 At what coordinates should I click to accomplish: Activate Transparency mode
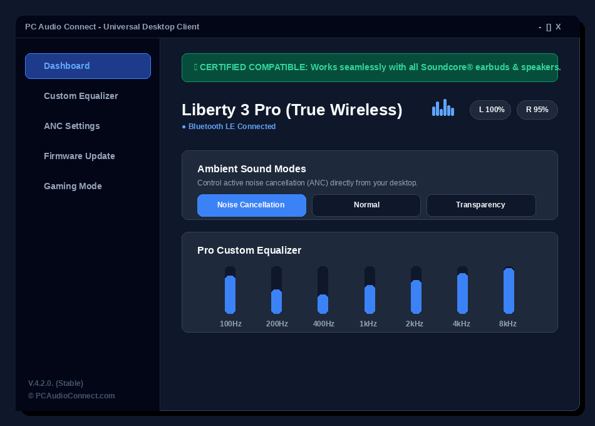[x=481, y=205]
